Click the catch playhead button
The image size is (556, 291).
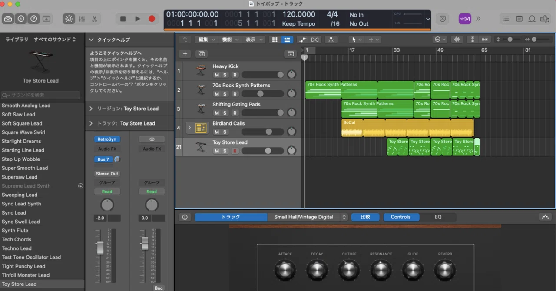click(331, 40)
